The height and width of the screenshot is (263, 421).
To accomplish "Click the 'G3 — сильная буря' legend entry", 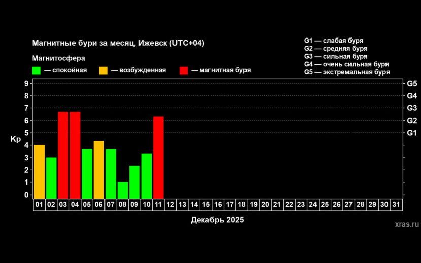I will point(335,56).
